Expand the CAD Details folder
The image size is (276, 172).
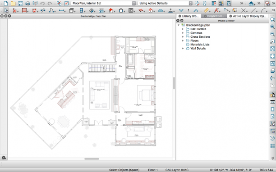click(183, 29)
